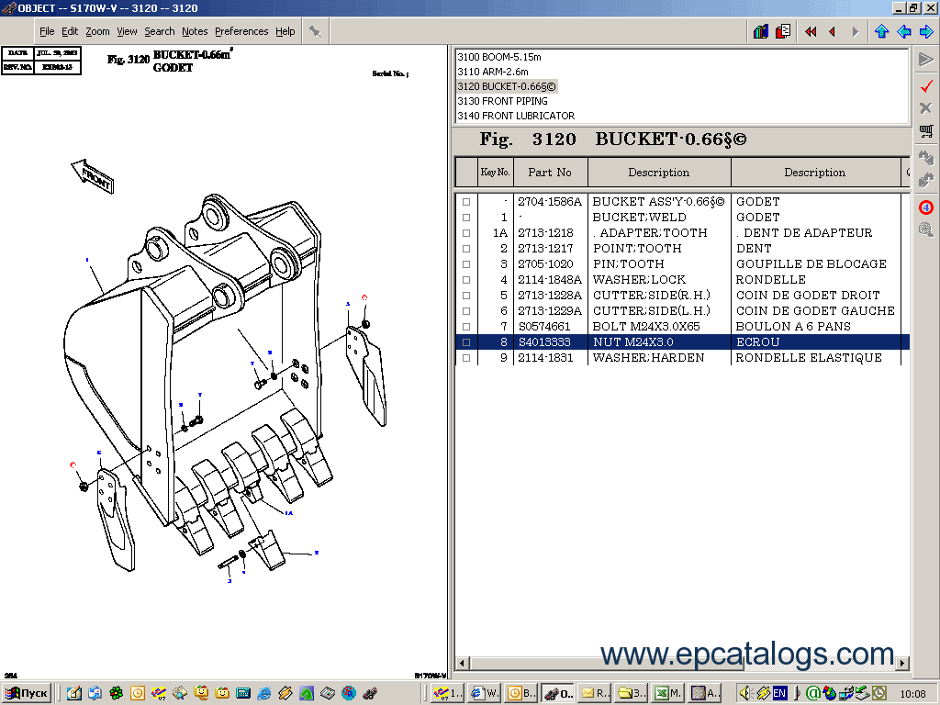
Task: Click part number 2704-1586A
Action: pyautogui.click(x=550, y=201)
